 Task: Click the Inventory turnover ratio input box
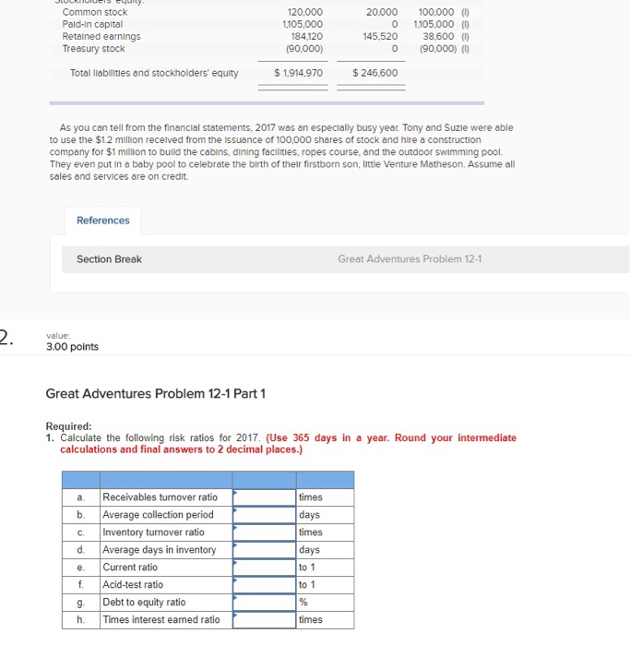tap(264, 532)
